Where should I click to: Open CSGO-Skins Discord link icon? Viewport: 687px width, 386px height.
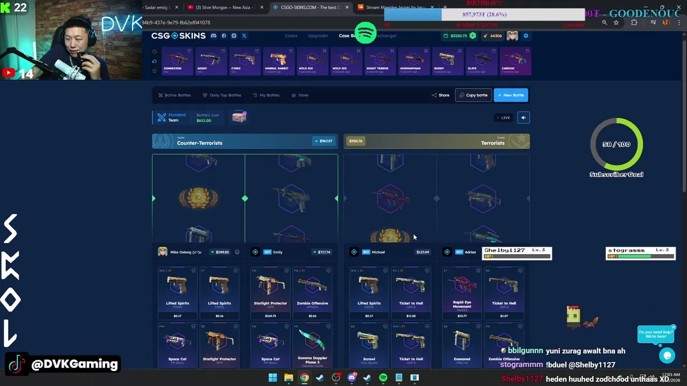214,36
